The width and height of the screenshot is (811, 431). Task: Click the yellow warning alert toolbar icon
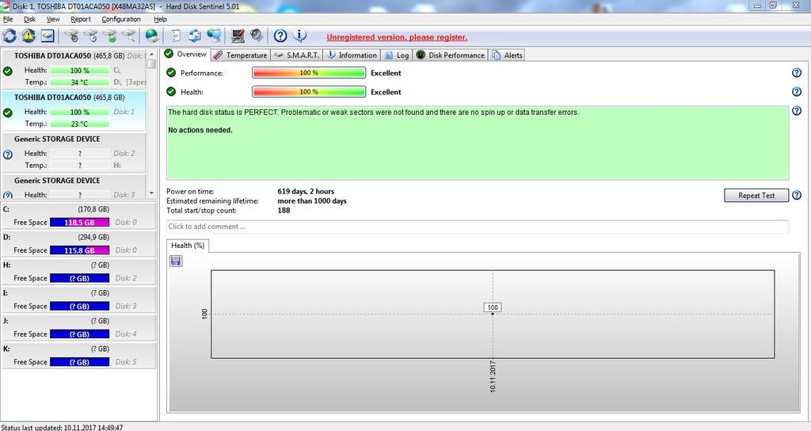29,36
